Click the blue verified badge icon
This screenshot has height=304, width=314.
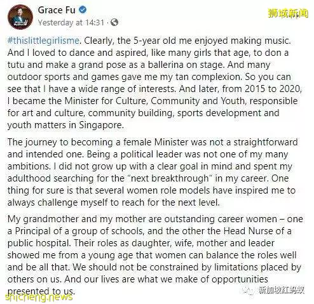pos(83,10)
